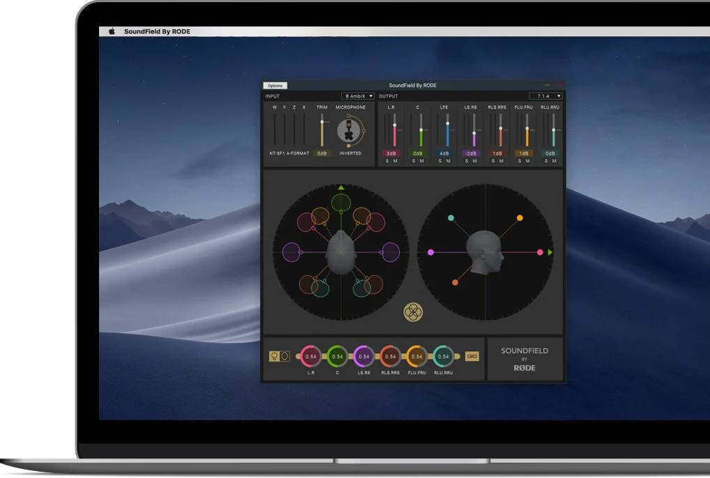Click the top-down head model in the top view
The width and height of the screenshot is (710, 478).
point(341,252)
